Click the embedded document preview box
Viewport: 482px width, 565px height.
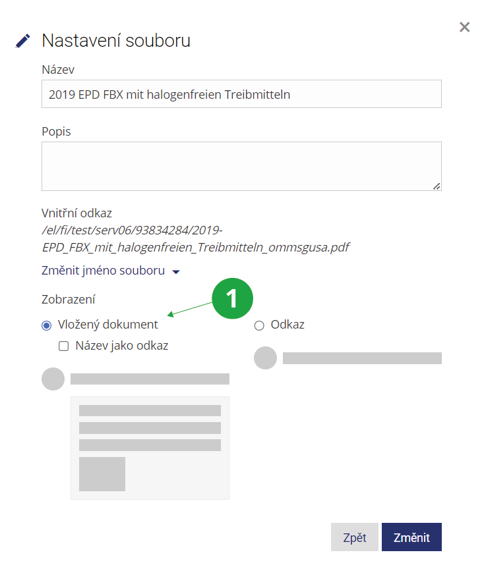coord(150,448)
